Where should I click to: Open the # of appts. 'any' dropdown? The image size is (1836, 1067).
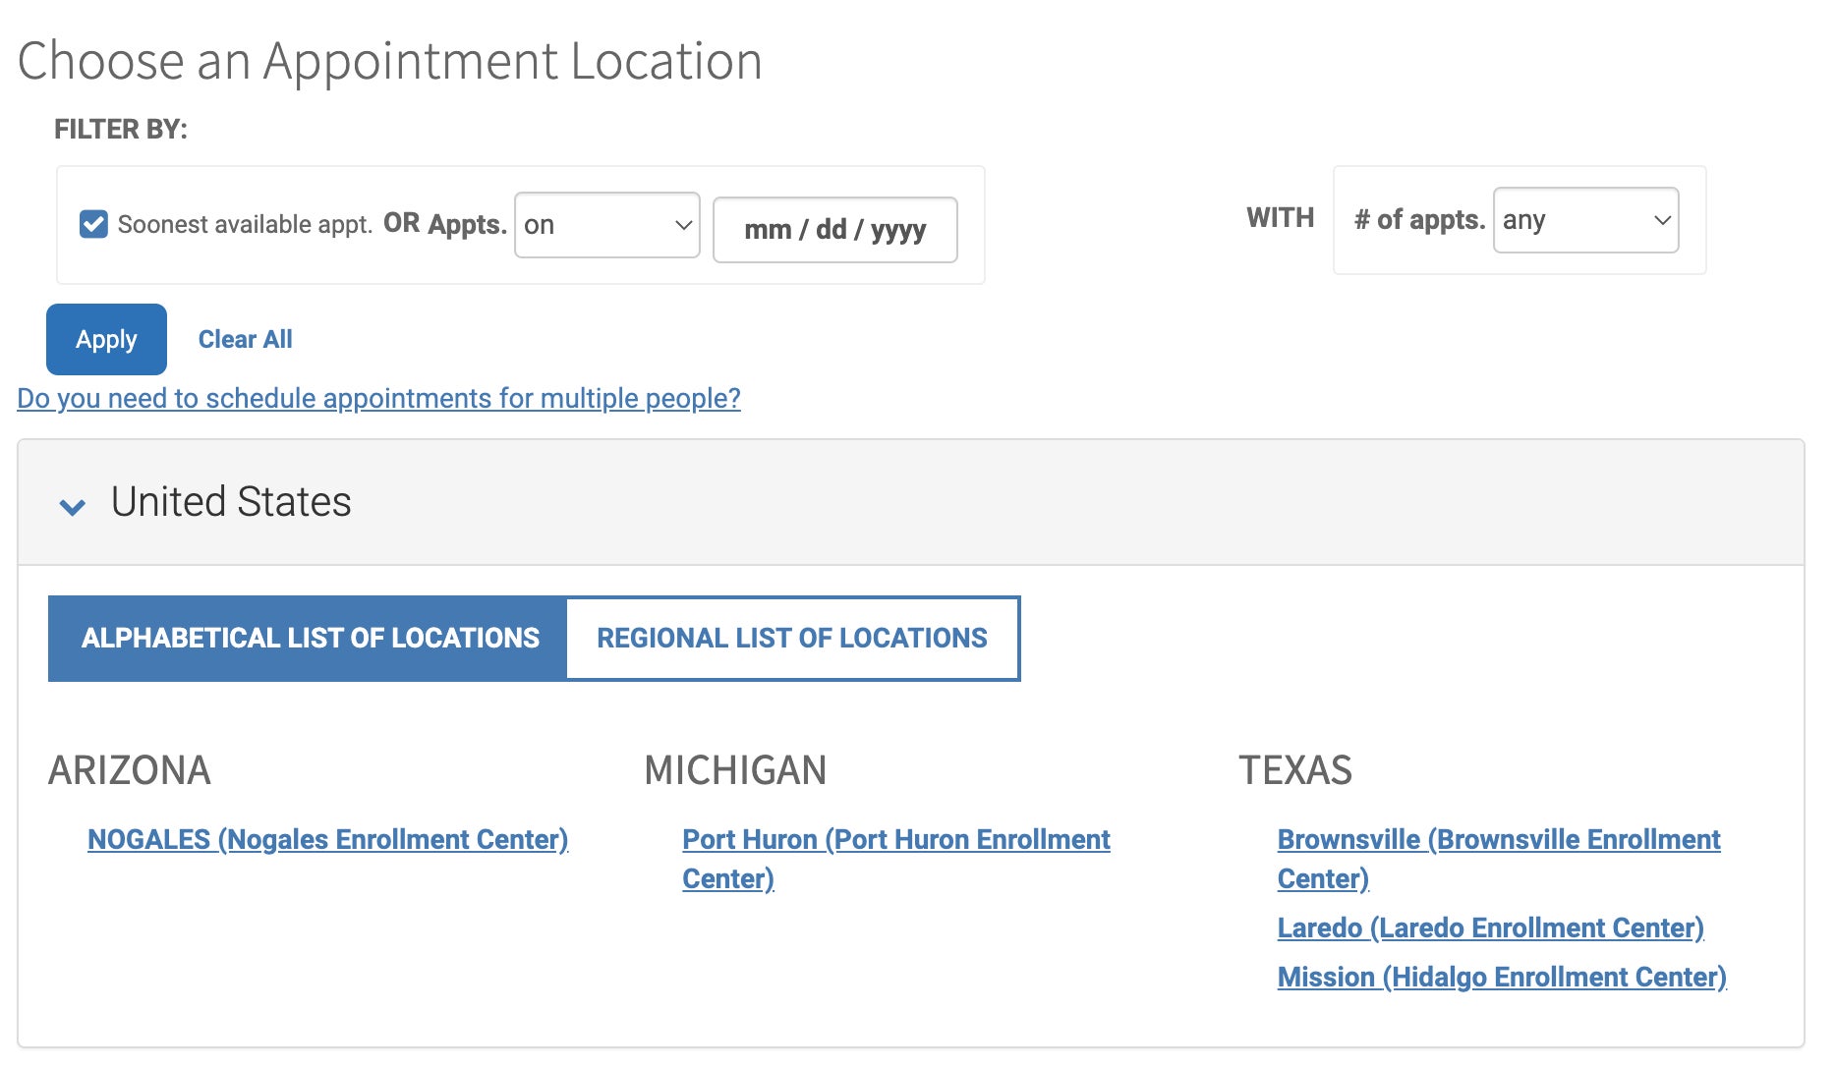coord(1584,220)
